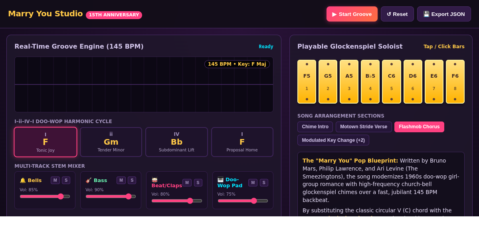
Task: Click the drum icon on Beat/Claps track
Action: tap(154, 180)
